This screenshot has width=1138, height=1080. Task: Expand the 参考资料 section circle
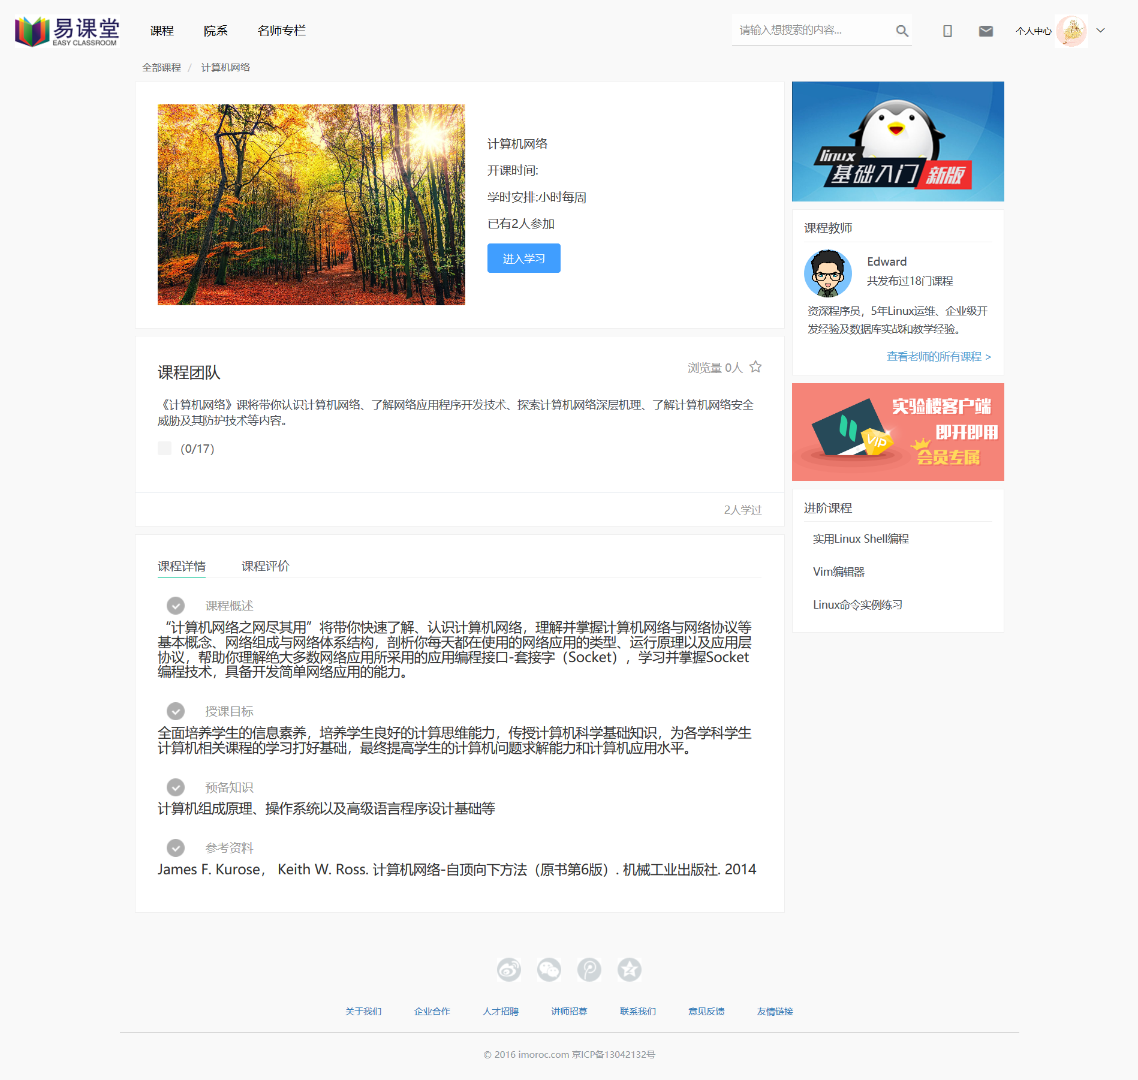tap(176, 847)
